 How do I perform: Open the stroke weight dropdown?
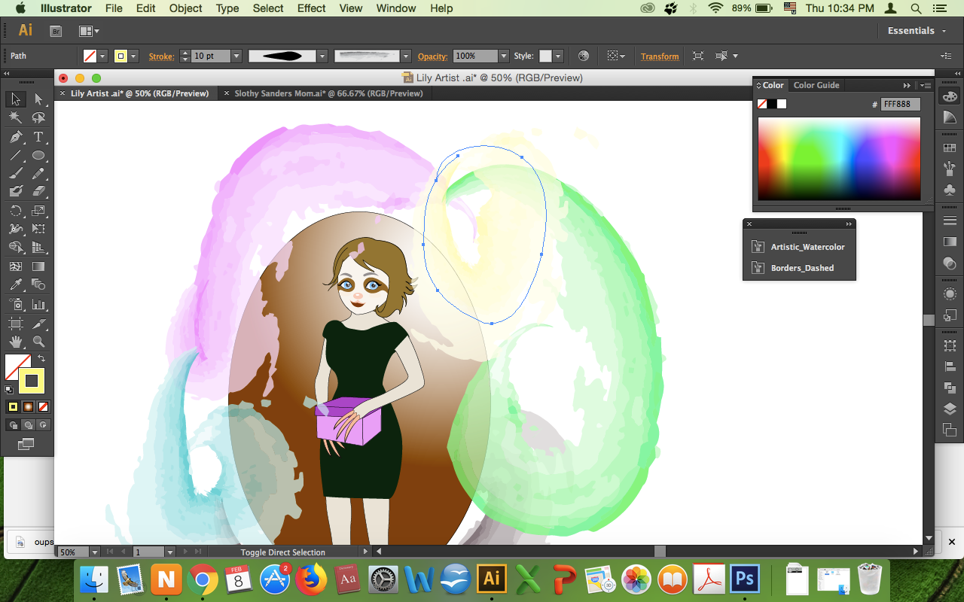[x=236, y=56]
